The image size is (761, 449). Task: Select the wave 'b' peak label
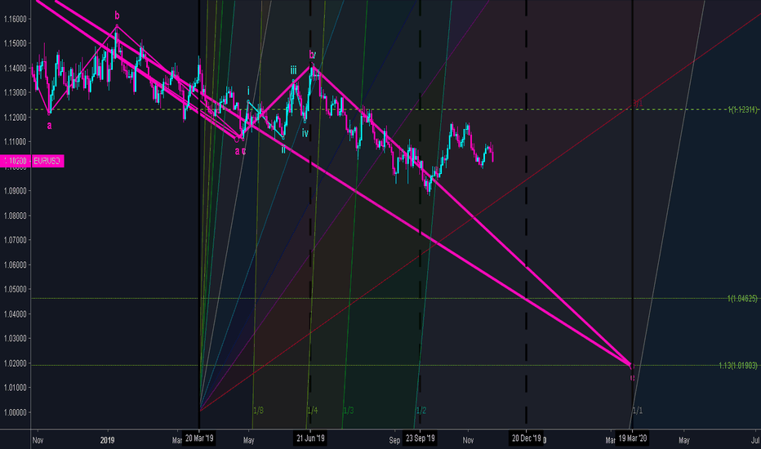[117, 16]
